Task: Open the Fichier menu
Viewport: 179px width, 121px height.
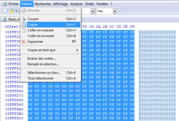Action: click(x=14, y=4)
